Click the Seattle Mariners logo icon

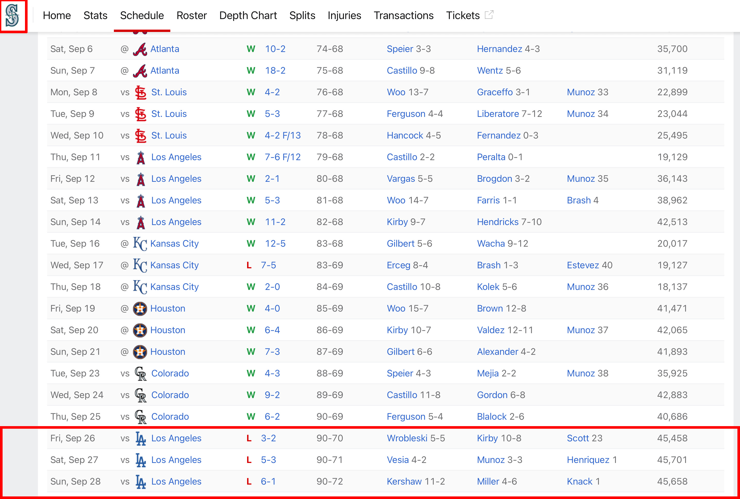point(12,15)
